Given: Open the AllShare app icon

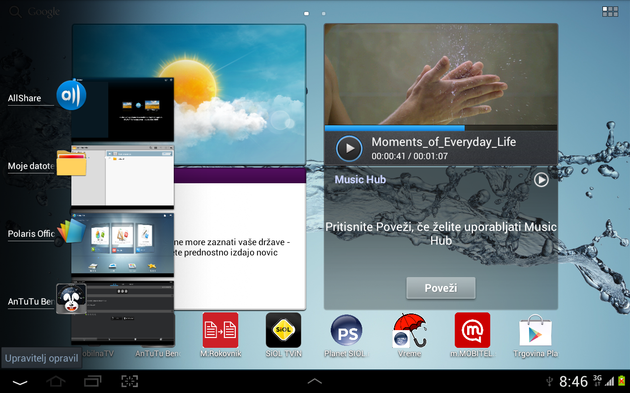Looking at the screenshot, I should pos(71,95).
